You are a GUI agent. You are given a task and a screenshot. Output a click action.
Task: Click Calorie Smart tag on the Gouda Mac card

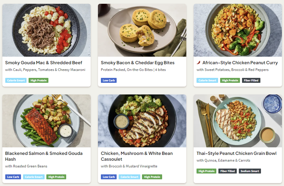16,81
